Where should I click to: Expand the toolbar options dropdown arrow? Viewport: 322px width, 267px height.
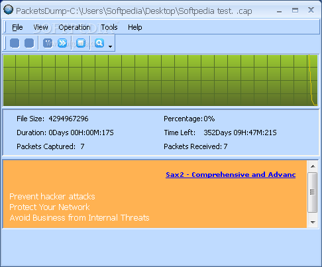coord(110,46)
